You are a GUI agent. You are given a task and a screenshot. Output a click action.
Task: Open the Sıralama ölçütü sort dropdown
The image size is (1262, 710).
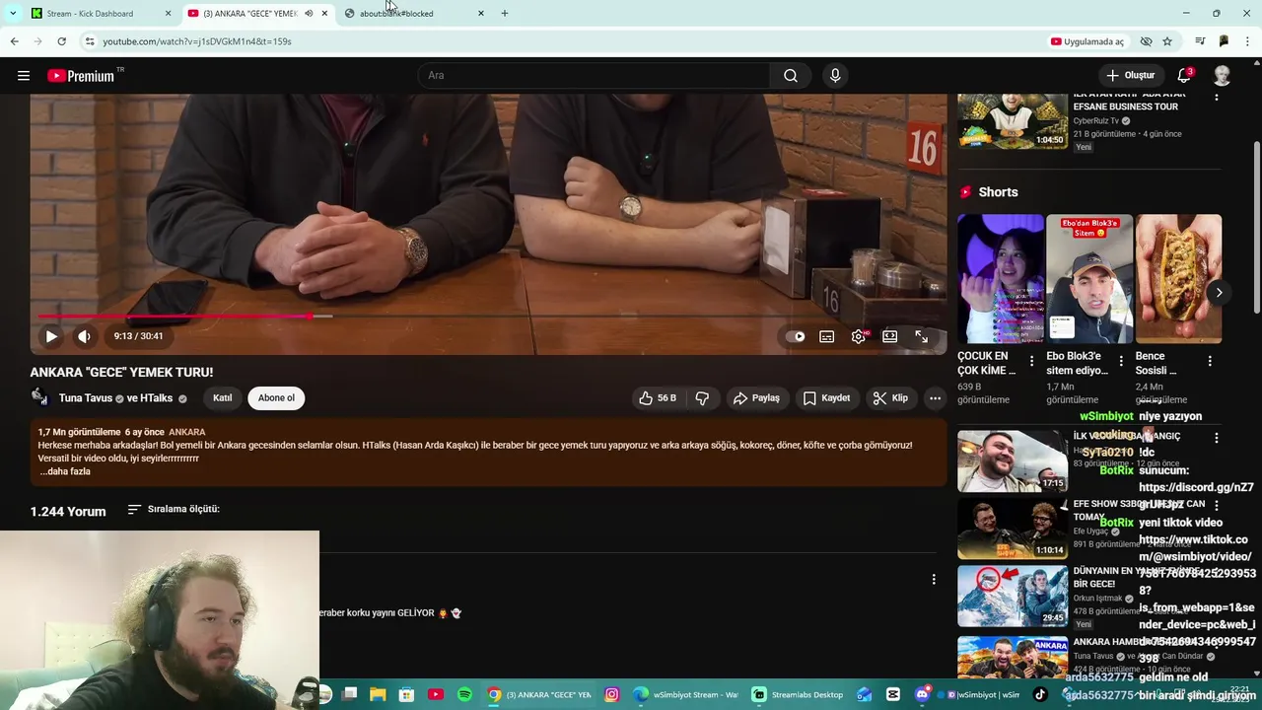[174, 510]
